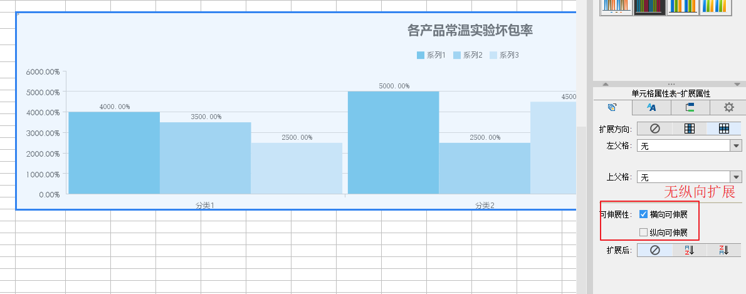Click the 6000.00% y-axis label
Viewport: 746px width, 294px height.
point(43,72)
